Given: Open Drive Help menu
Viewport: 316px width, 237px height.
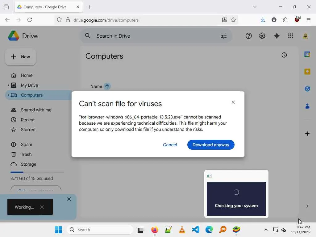Looking at the screenshot, I should [x=249, y=36].
